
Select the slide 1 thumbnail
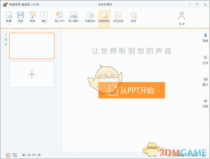point(32,46)
